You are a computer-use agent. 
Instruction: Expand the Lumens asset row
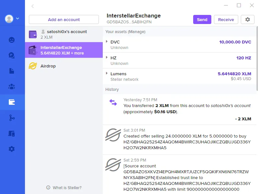click(x=179, y=77)
